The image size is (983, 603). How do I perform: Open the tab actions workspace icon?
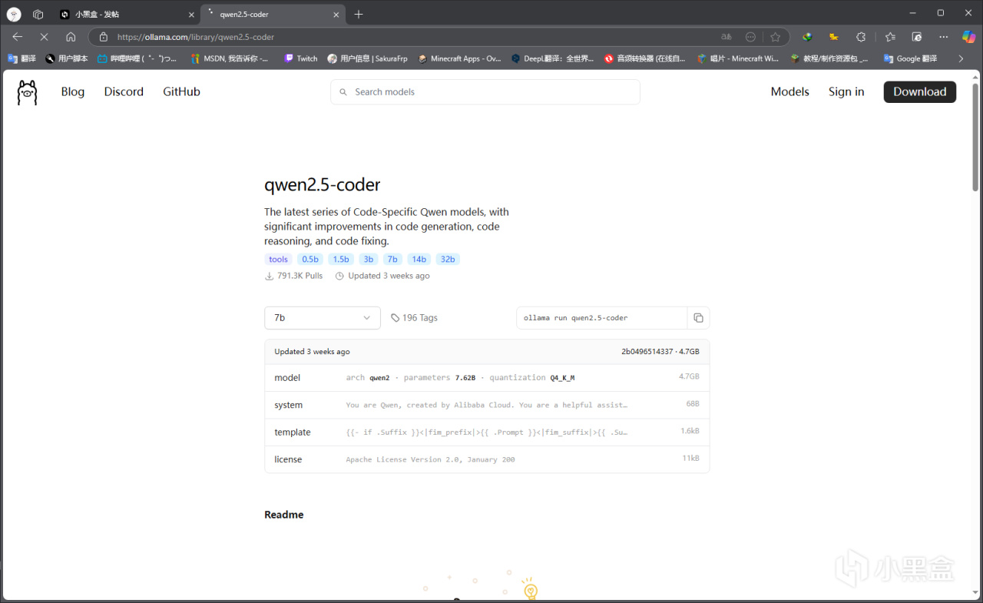click(38, 14)
